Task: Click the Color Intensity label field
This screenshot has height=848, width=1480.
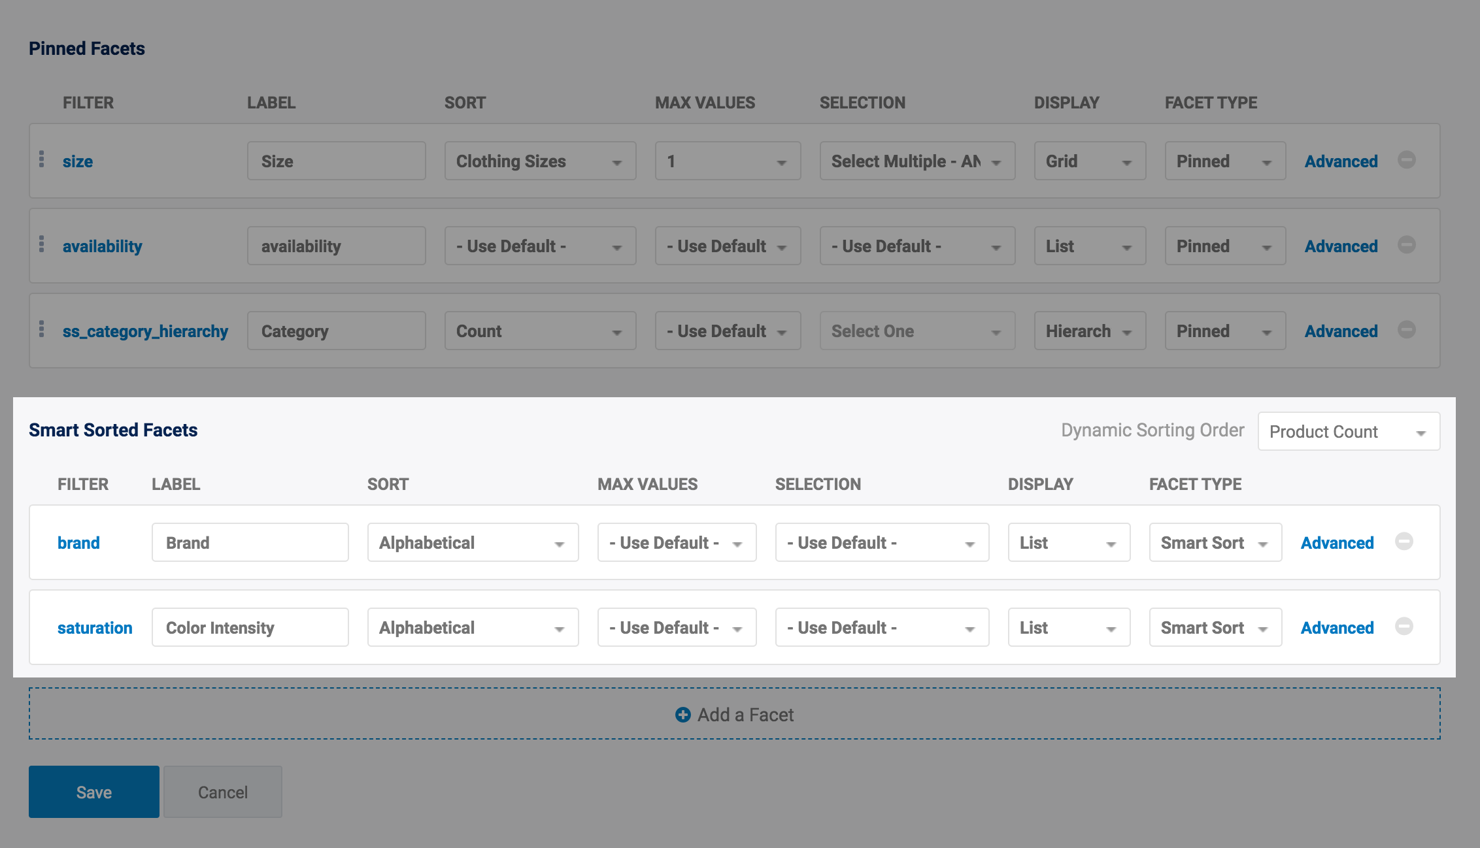Action: [250, 628]
